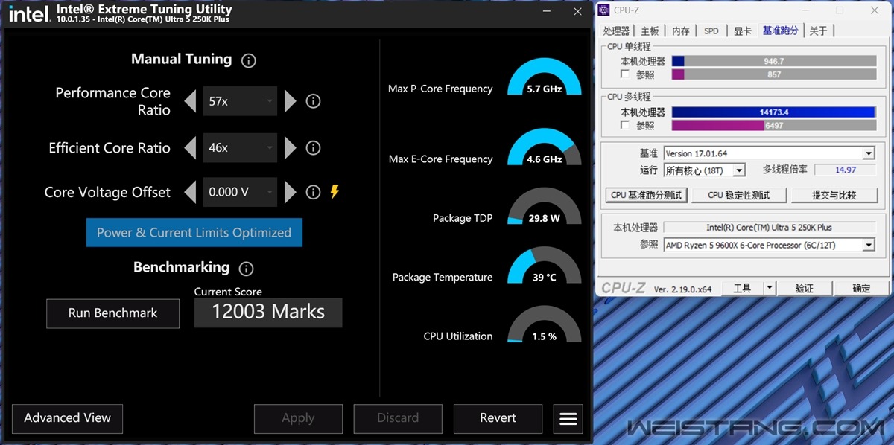The image size is (894, 445).
Task: Click the yellow lightning bolt warning icon
Action: [335, 192]
